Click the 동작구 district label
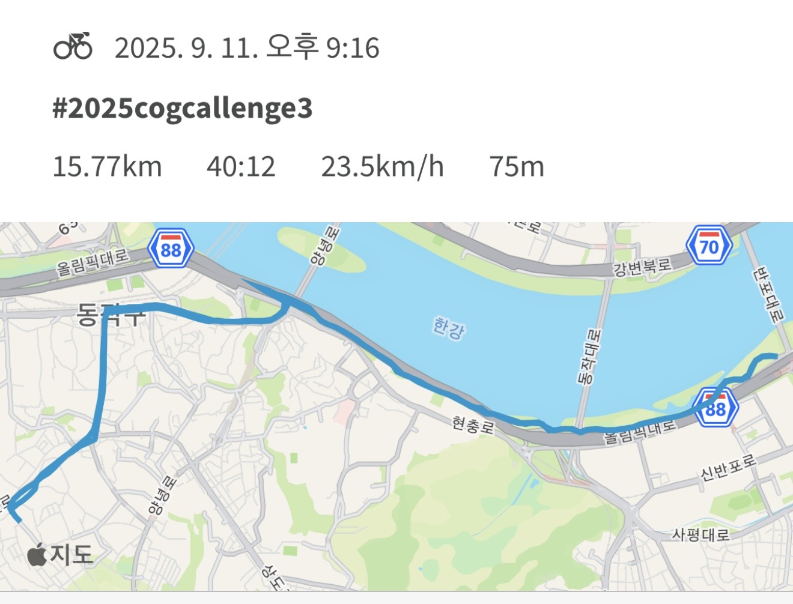 click(112, 315)
